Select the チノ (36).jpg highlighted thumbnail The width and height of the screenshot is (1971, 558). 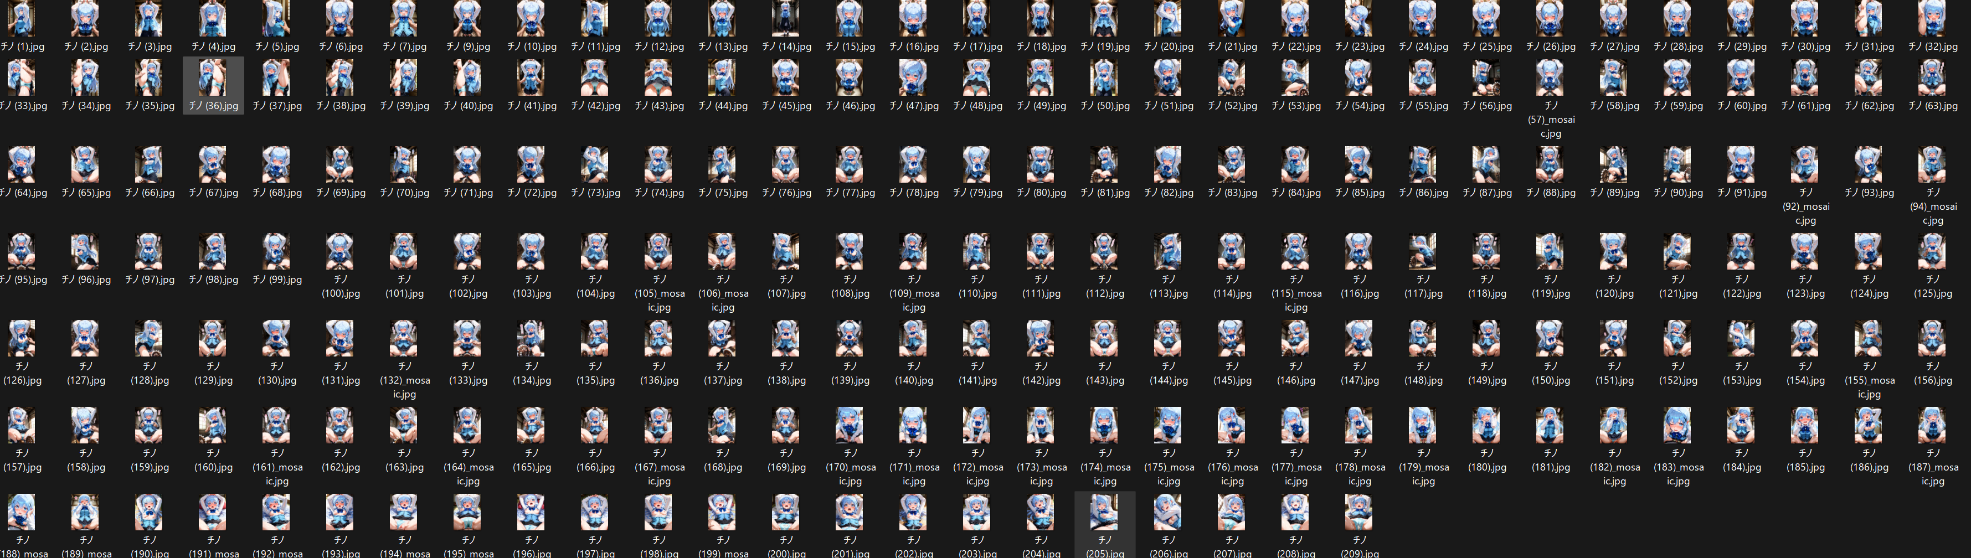(213, 77)
